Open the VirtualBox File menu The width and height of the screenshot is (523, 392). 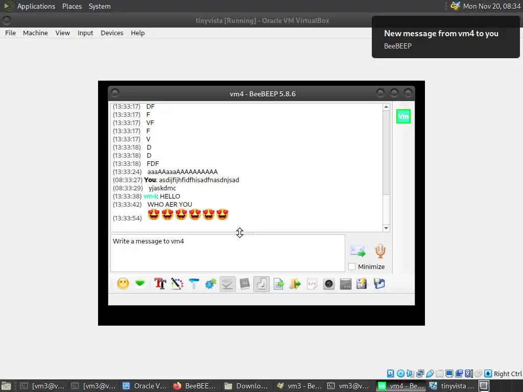tap(10, 33)
